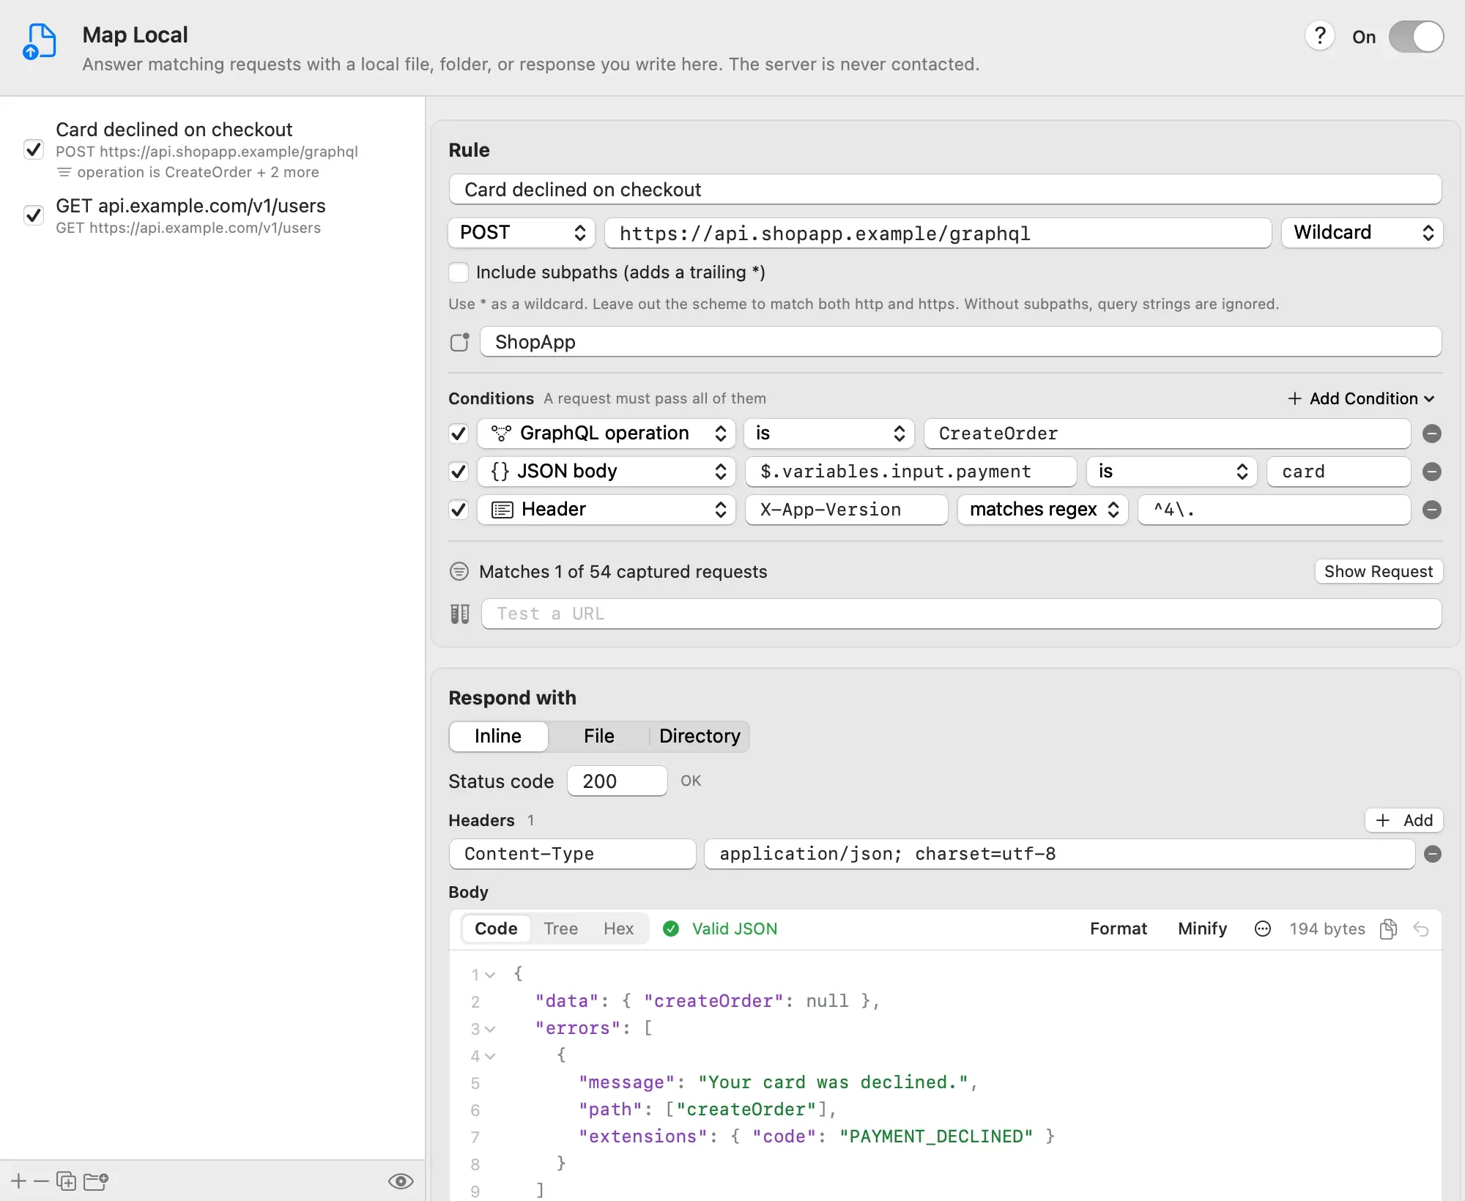The image size is (1465, 1201).
Task: Click the Show Request button
Action: (x=1379, y=572)
